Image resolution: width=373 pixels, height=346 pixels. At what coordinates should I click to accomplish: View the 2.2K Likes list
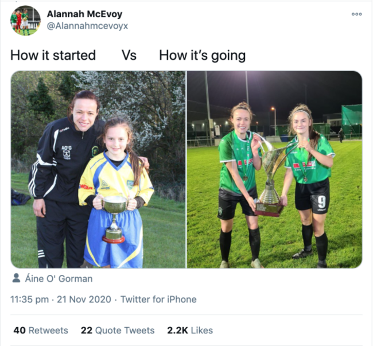click(190, 331)
